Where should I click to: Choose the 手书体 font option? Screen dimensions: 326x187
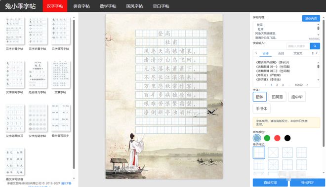point(262,109)
